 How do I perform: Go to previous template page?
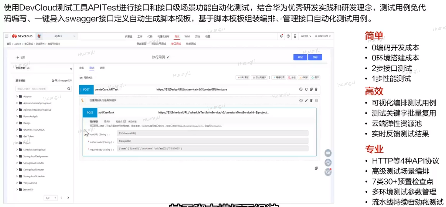[62, 198]
